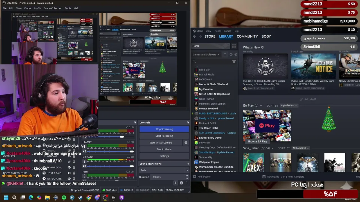Select Project Zomboid in Steam library list

click(x=208, y=109)
